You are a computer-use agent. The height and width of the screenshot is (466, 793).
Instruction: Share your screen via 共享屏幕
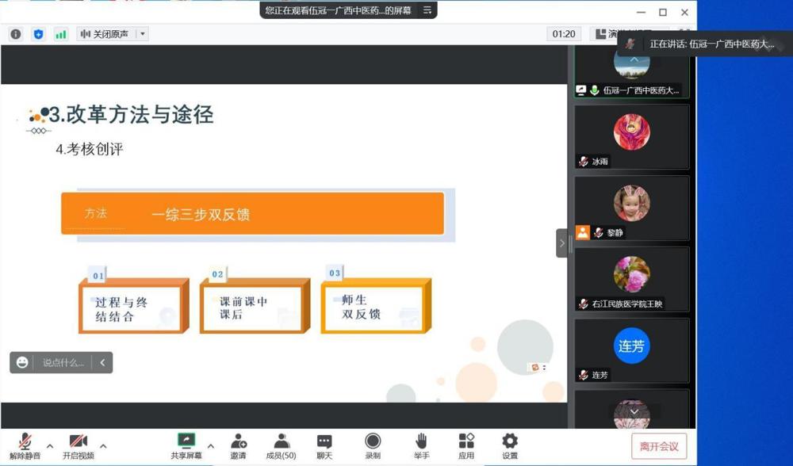(186, 444)
